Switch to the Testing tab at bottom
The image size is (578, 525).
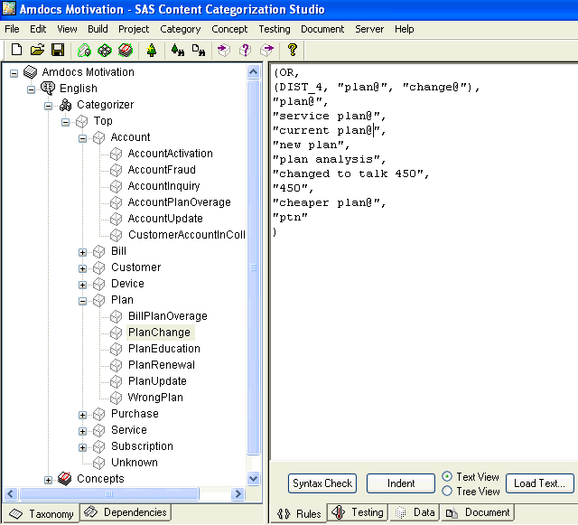[x=358, y=512]
